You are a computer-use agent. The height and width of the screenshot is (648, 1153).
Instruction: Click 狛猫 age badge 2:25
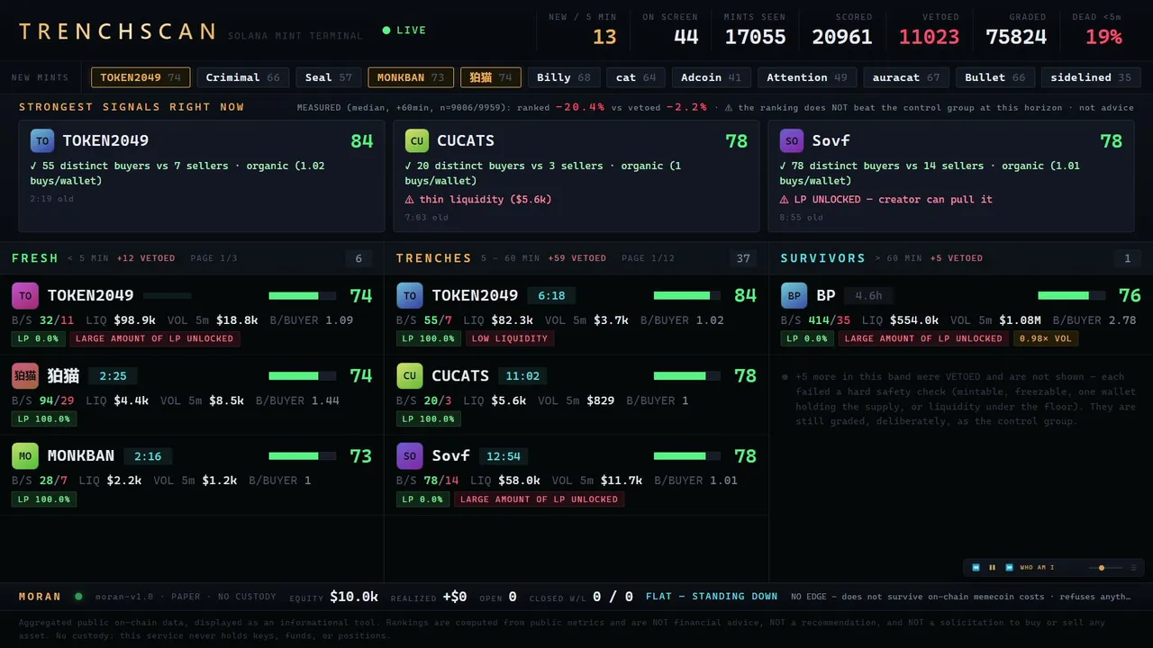(113, 376)
